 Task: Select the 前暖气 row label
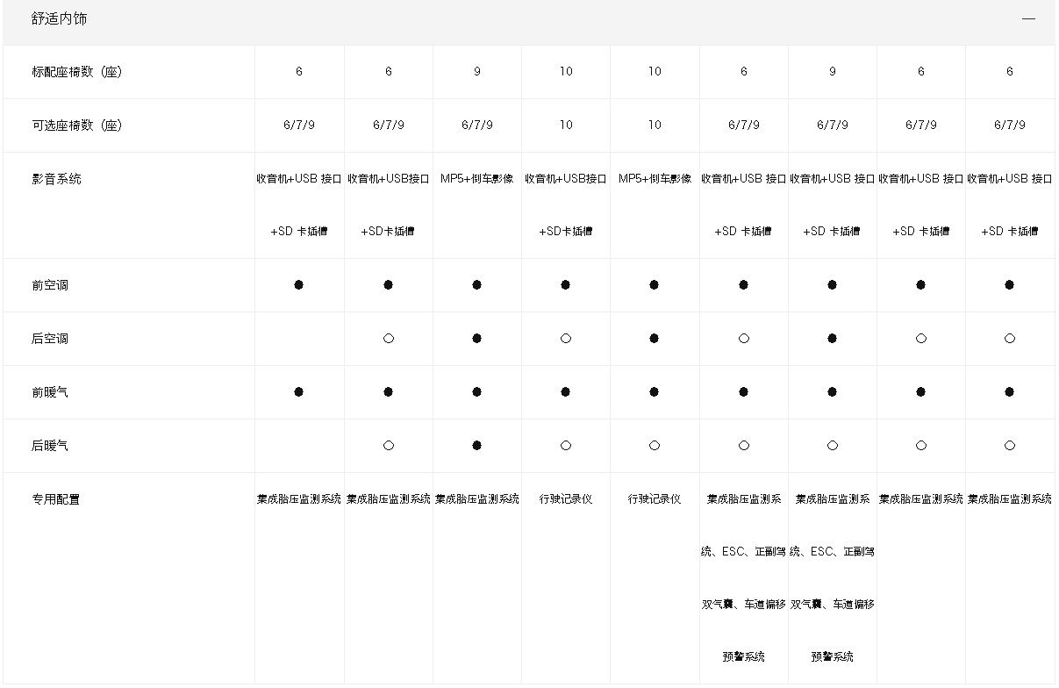pos(50,392)
